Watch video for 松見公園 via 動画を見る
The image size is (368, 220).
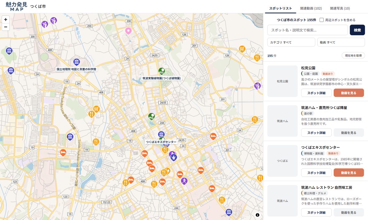pos(349,93)
